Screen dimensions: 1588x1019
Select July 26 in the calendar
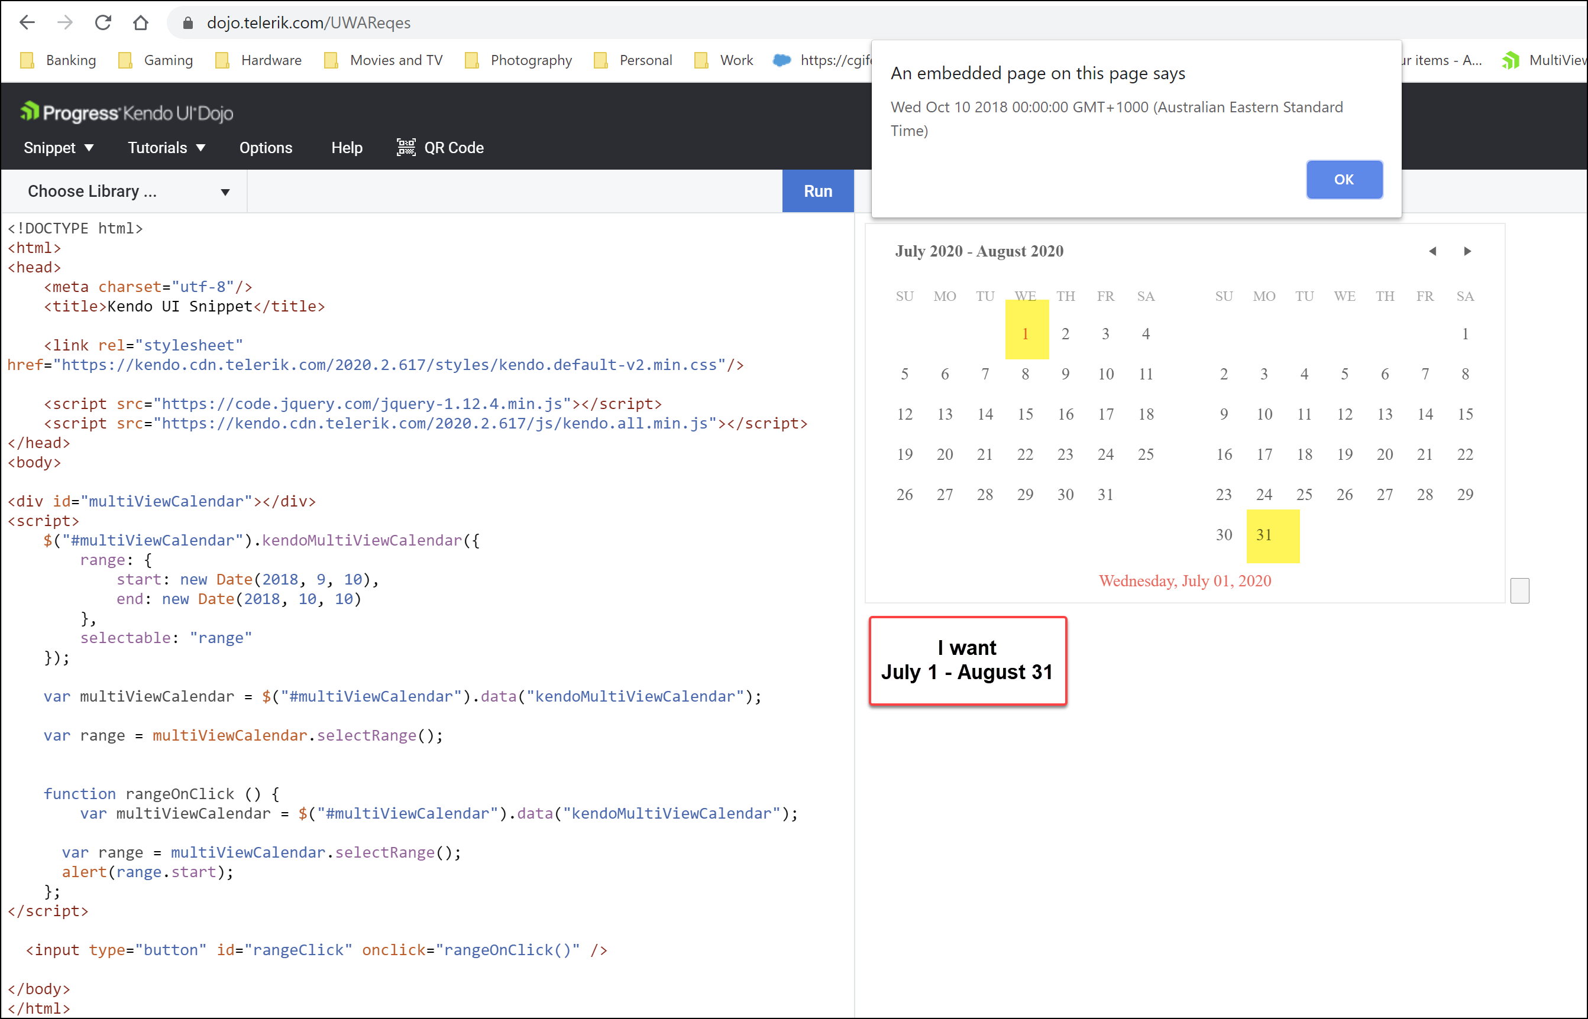click(x=905, y=494)
